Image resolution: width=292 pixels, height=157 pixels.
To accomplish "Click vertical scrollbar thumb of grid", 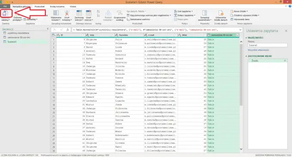I will click(241, 75).
